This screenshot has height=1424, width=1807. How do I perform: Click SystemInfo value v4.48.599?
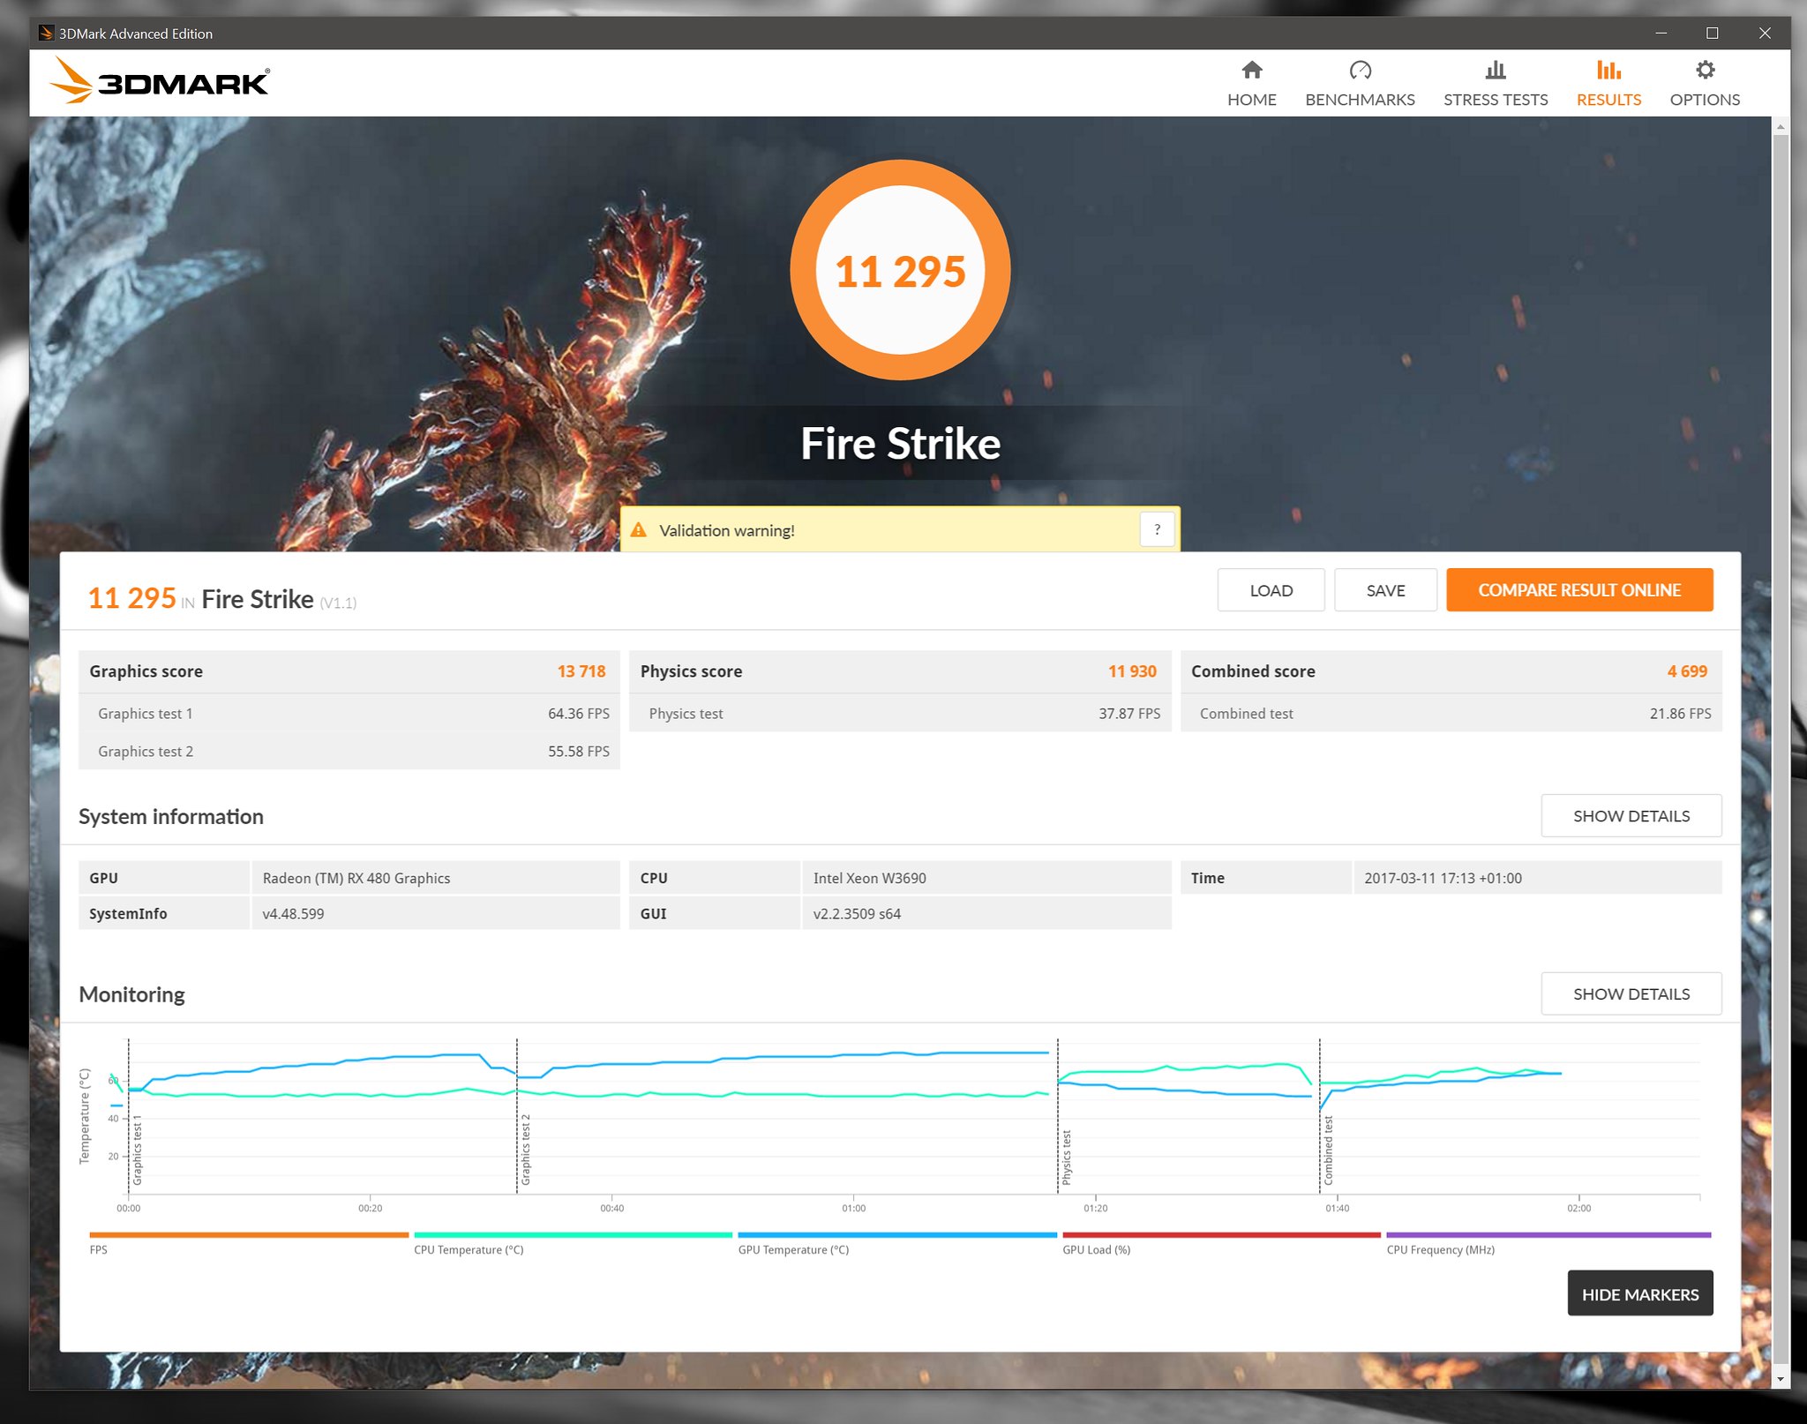click(293, 914)
